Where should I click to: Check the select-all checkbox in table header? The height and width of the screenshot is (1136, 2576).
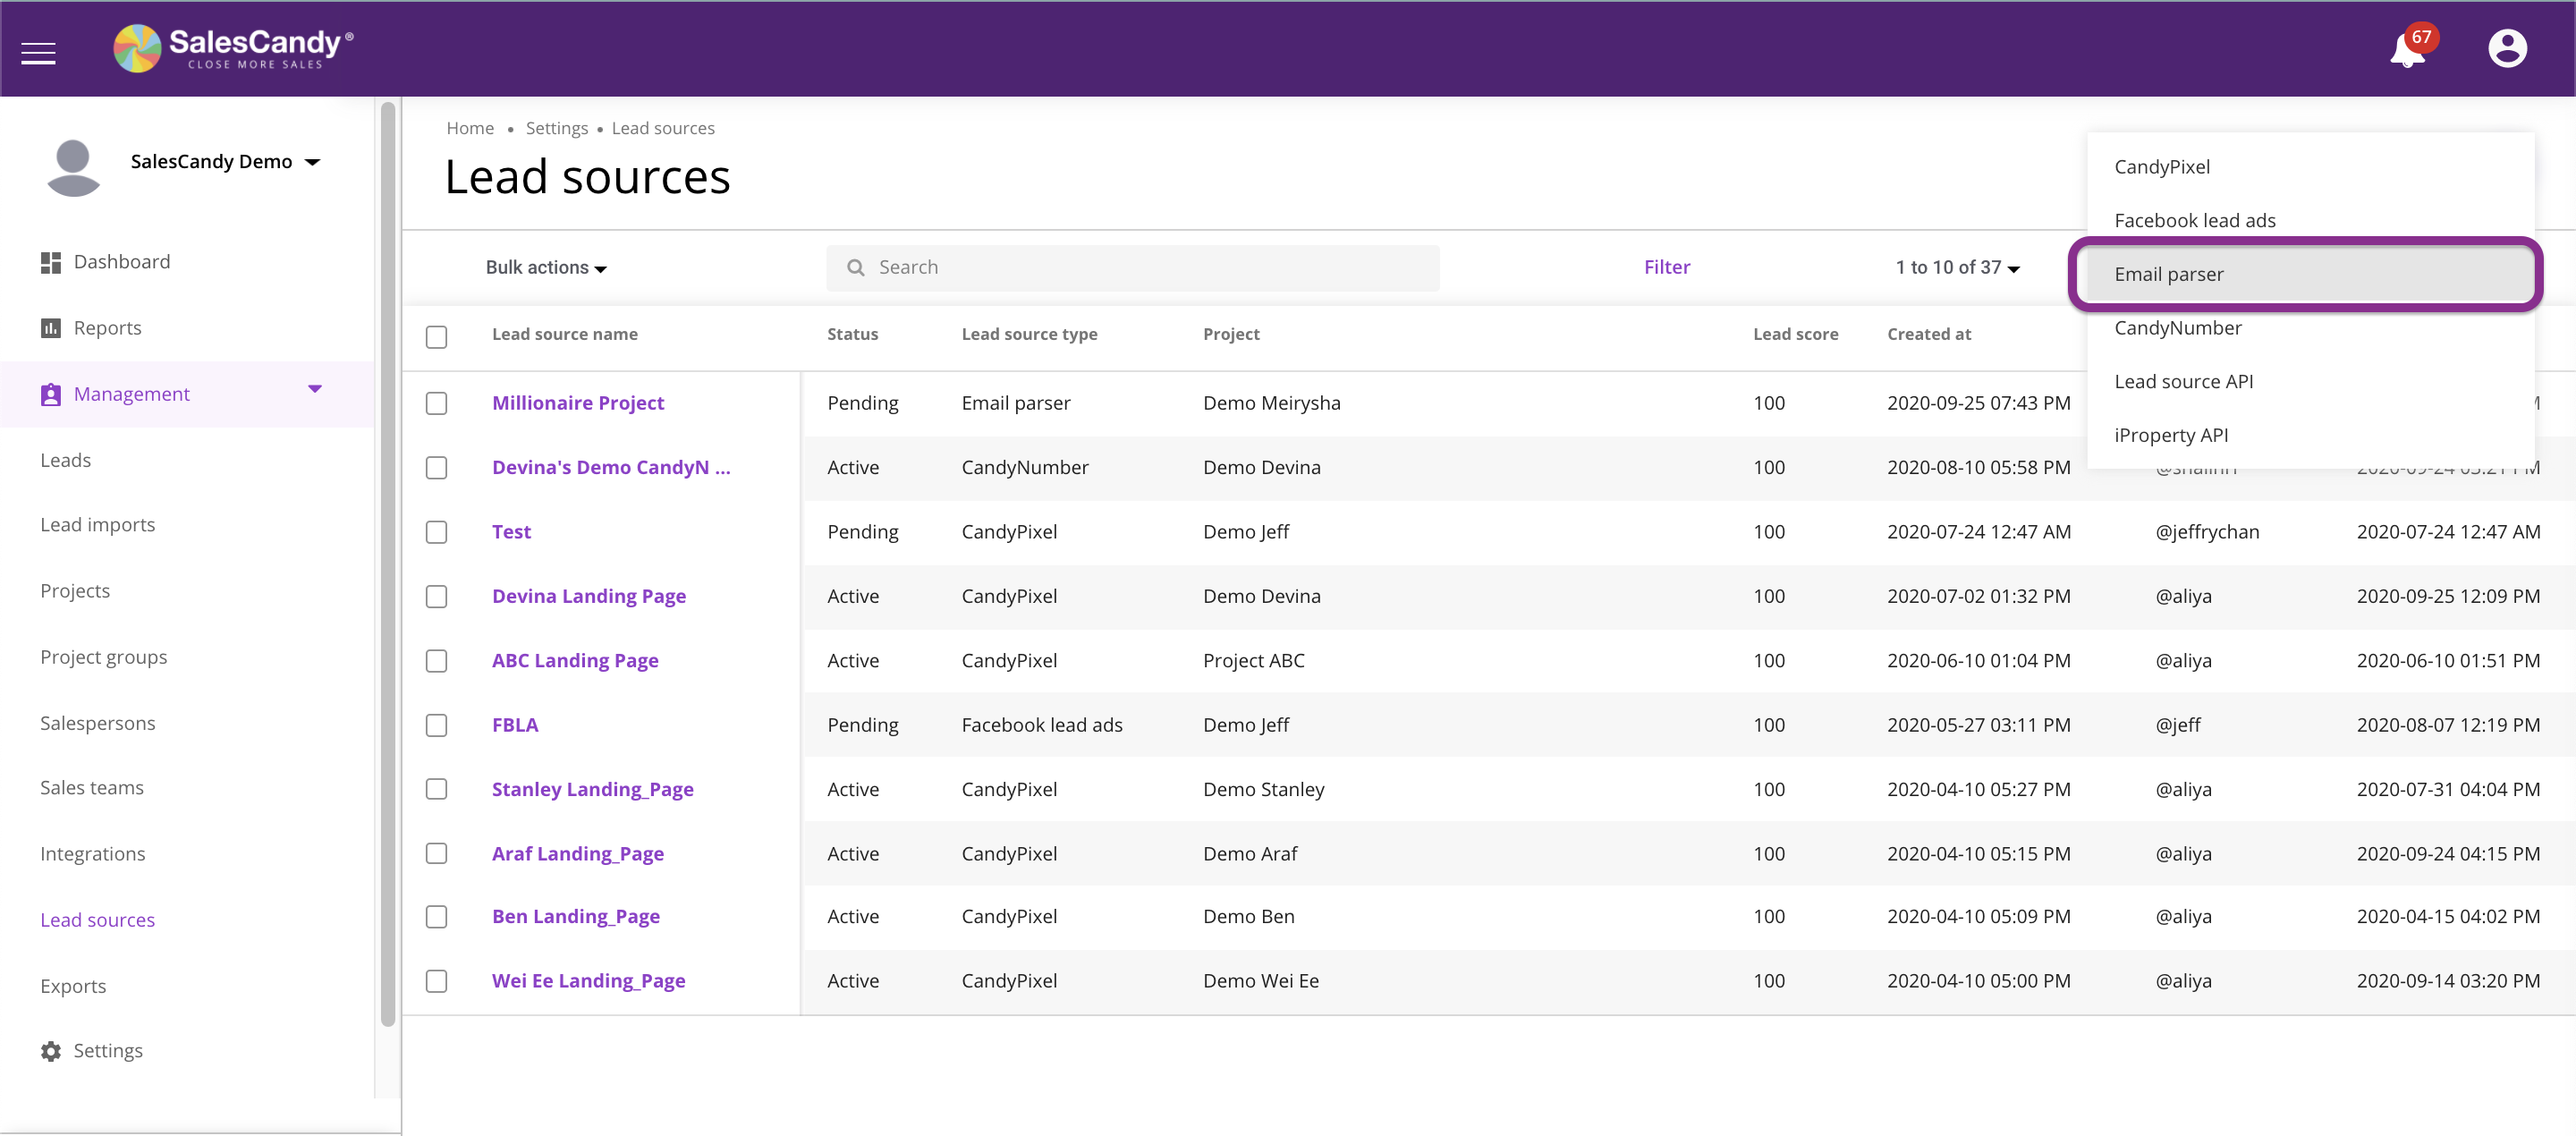tap(436, 337)
